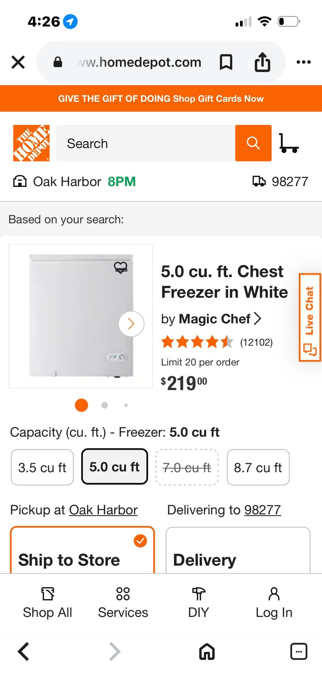The image size is (322, 698).
Task: Select the 8.7 cu ft capacity
Action: click(258, 467)
